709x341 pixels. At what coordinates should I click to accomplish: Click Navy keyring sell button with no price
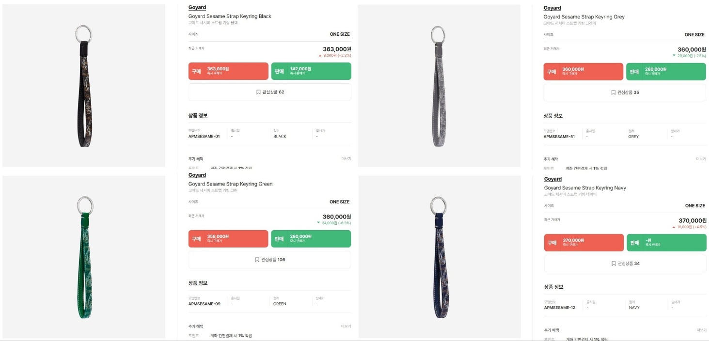(666, 243)
